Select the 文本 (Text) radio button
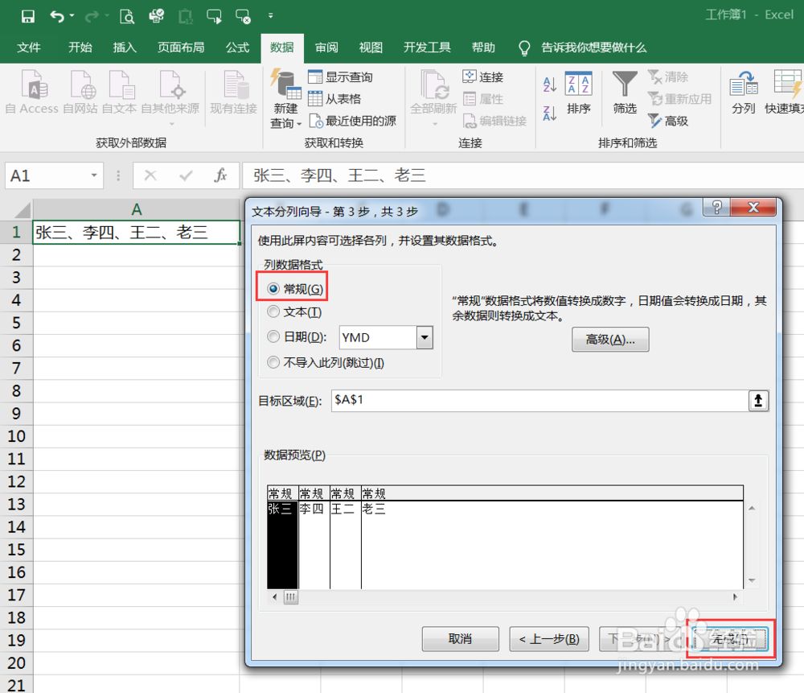Image resolution: width=804 pixels, height=693 pixels. point(274,312)
